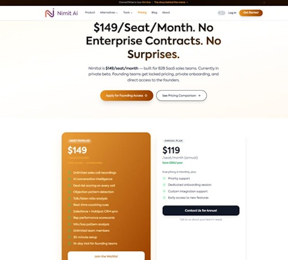Image resolution: width=288 pixels, height=260 pixels.
Task: Click See Pricing Comparison button
Action: pos(181,96)
